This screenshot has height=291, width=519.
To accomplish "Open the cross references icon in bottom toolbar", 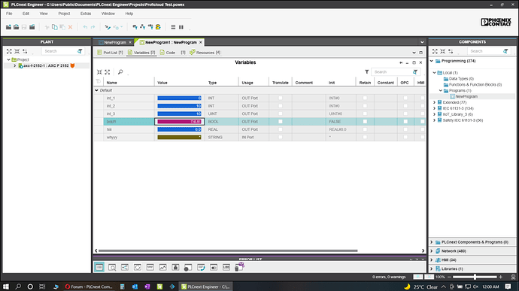I will (125, 267).
